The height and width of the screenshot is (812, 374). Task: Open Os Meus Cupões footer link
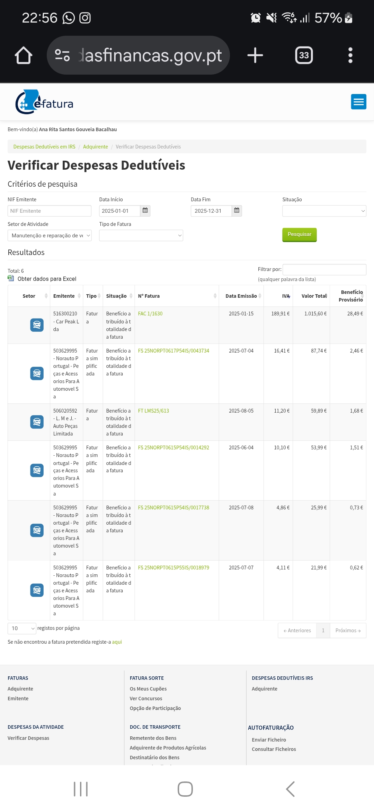pos(148,689)
